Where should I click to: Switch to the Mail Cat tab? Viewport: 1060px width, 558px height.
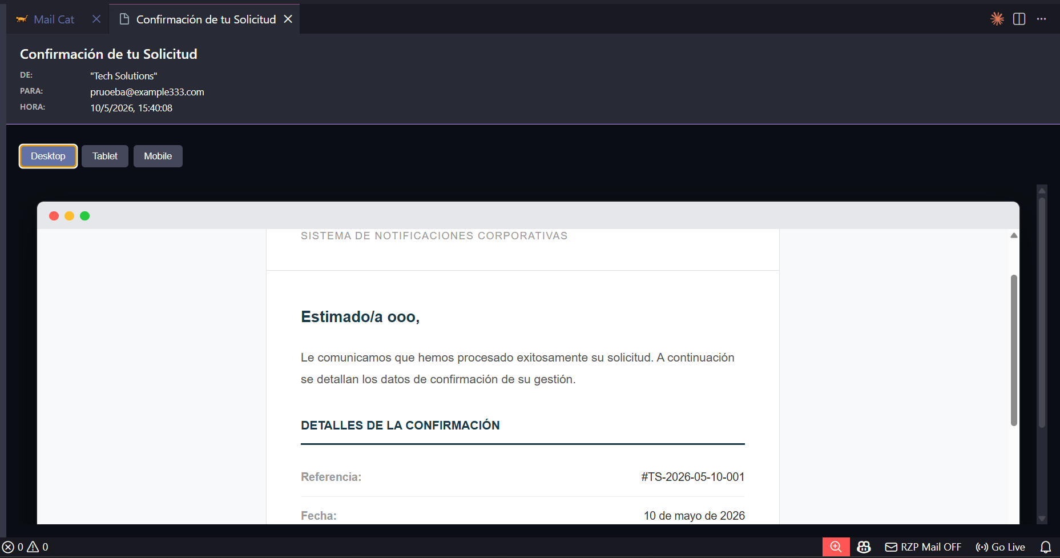tap(54, 19)
